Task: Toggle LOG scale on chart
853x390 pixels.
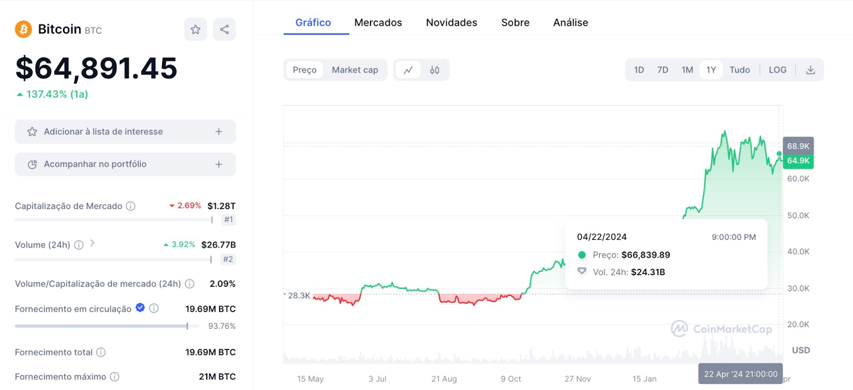Action: tap(778, 70)
